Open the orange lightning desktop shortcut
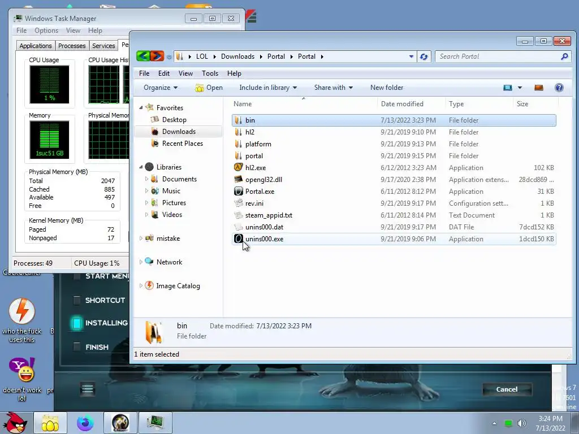The width and height of the screenshot is (579, 434). 22,311
